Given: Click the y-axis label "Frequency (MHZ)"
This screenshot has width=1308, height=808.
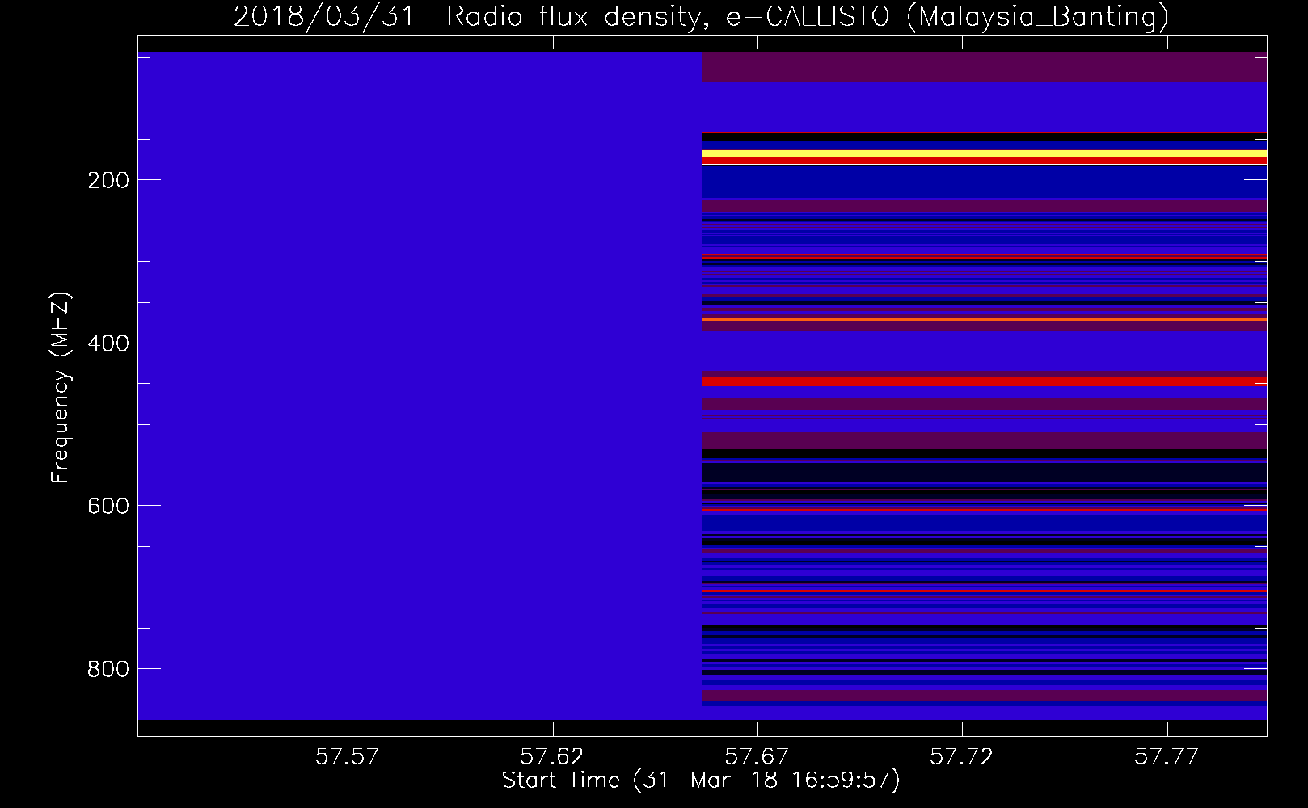Looking at the screenshot, I should (x=61, y=387).
